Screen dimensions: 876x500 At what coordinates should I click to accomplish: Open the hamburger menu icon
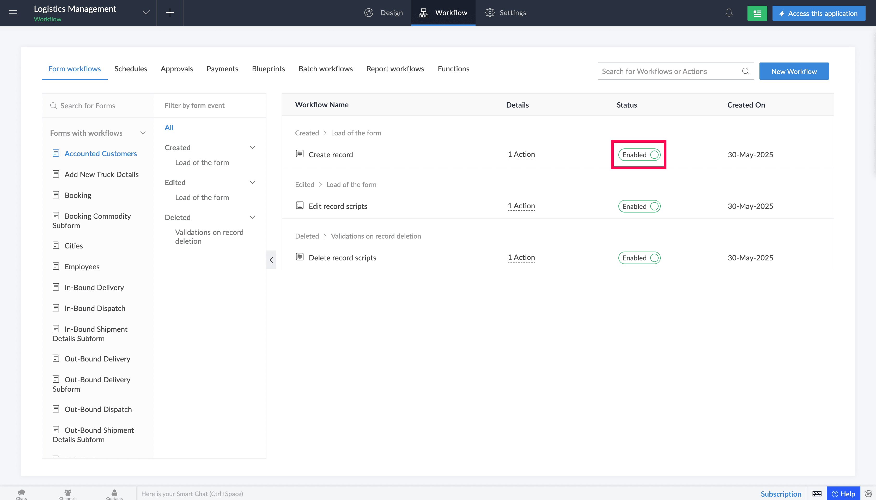(x=13, y=13)
